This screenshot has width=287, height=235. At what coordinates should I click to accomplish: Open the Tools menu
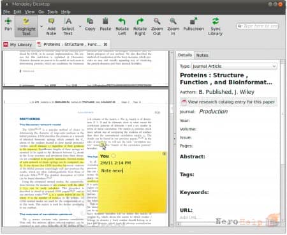(x=52, y=11)
